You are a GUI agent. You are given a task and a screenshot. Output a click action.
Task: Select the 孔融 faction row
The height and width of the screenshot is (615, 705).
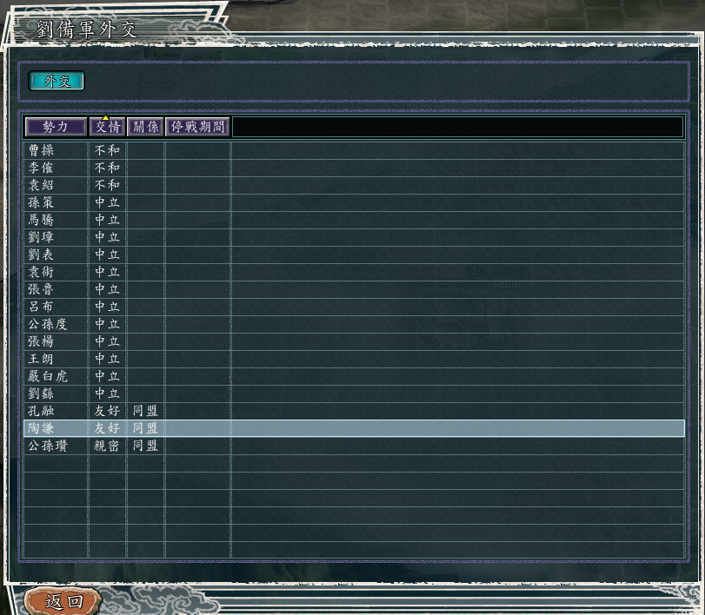354,411
